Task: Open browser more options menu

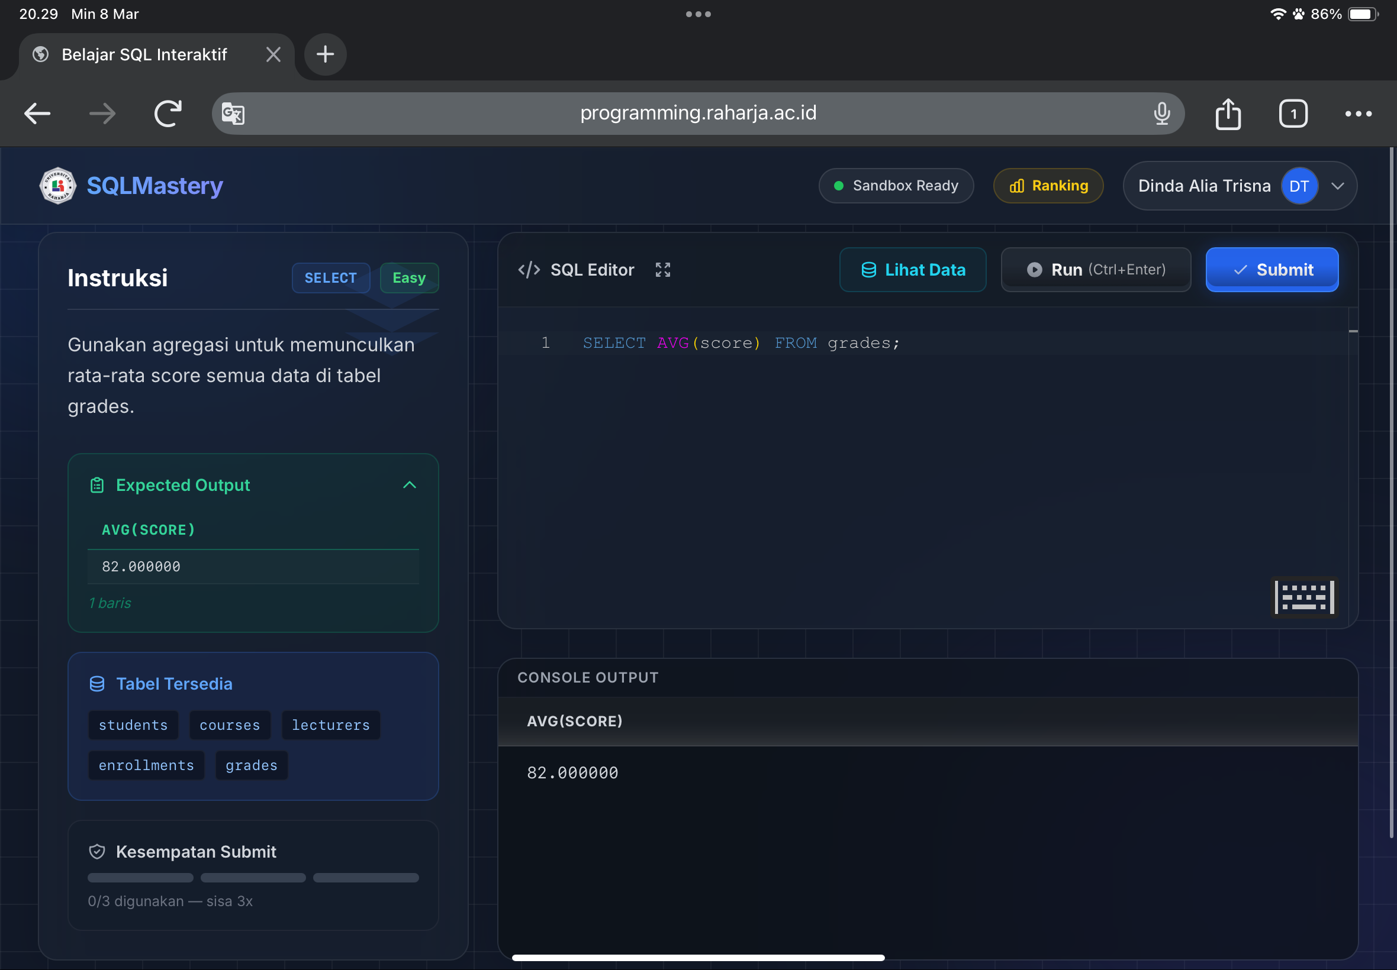Action: (x=1357, y=114)
